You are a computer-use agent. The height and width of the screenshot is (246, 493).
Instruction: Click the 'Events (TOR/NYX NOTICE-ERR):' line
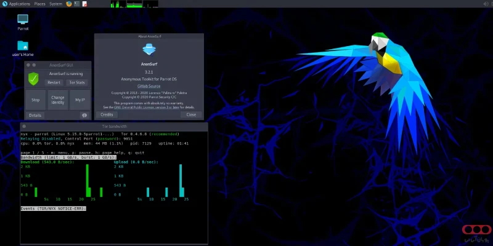pyautogui.click(x=54, y=208)
